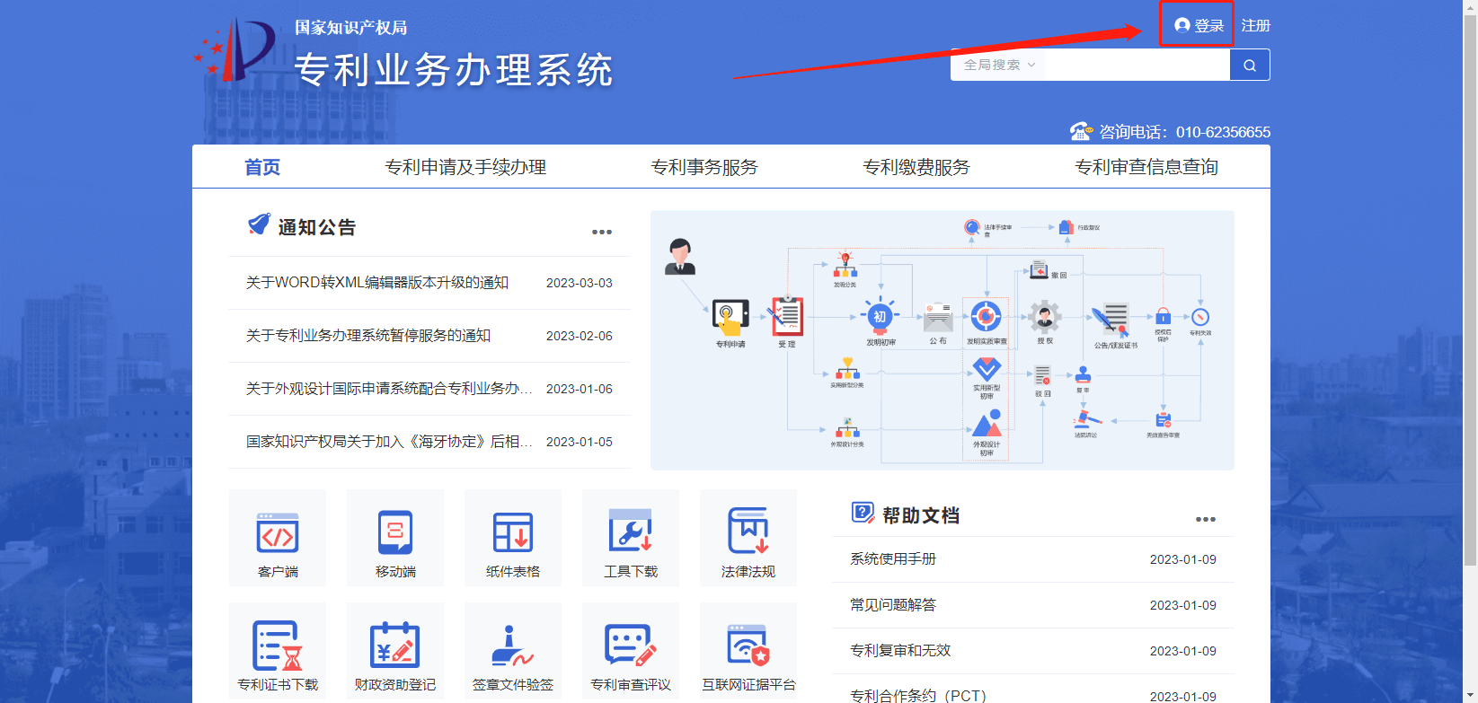The height and width of the screenshot is (703, 1478).
Task: Click the 专利业务办理系统 title
Action: point(454,70)
